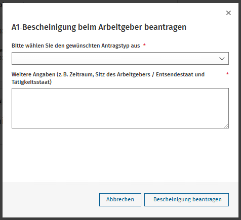Screen dimensions: 241x220
Task: Click the textarea resize grip handle
Action: click(x=226, y=126)
